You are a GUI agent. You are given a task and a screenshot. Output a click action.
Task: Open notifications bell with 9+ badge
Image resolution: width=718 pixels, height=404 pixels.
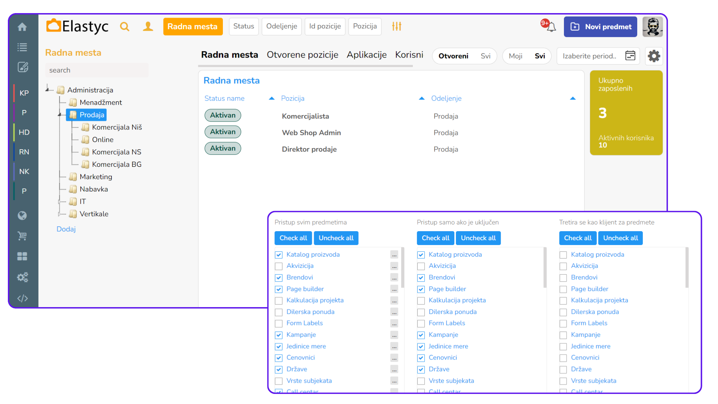(x=550, y=27)
